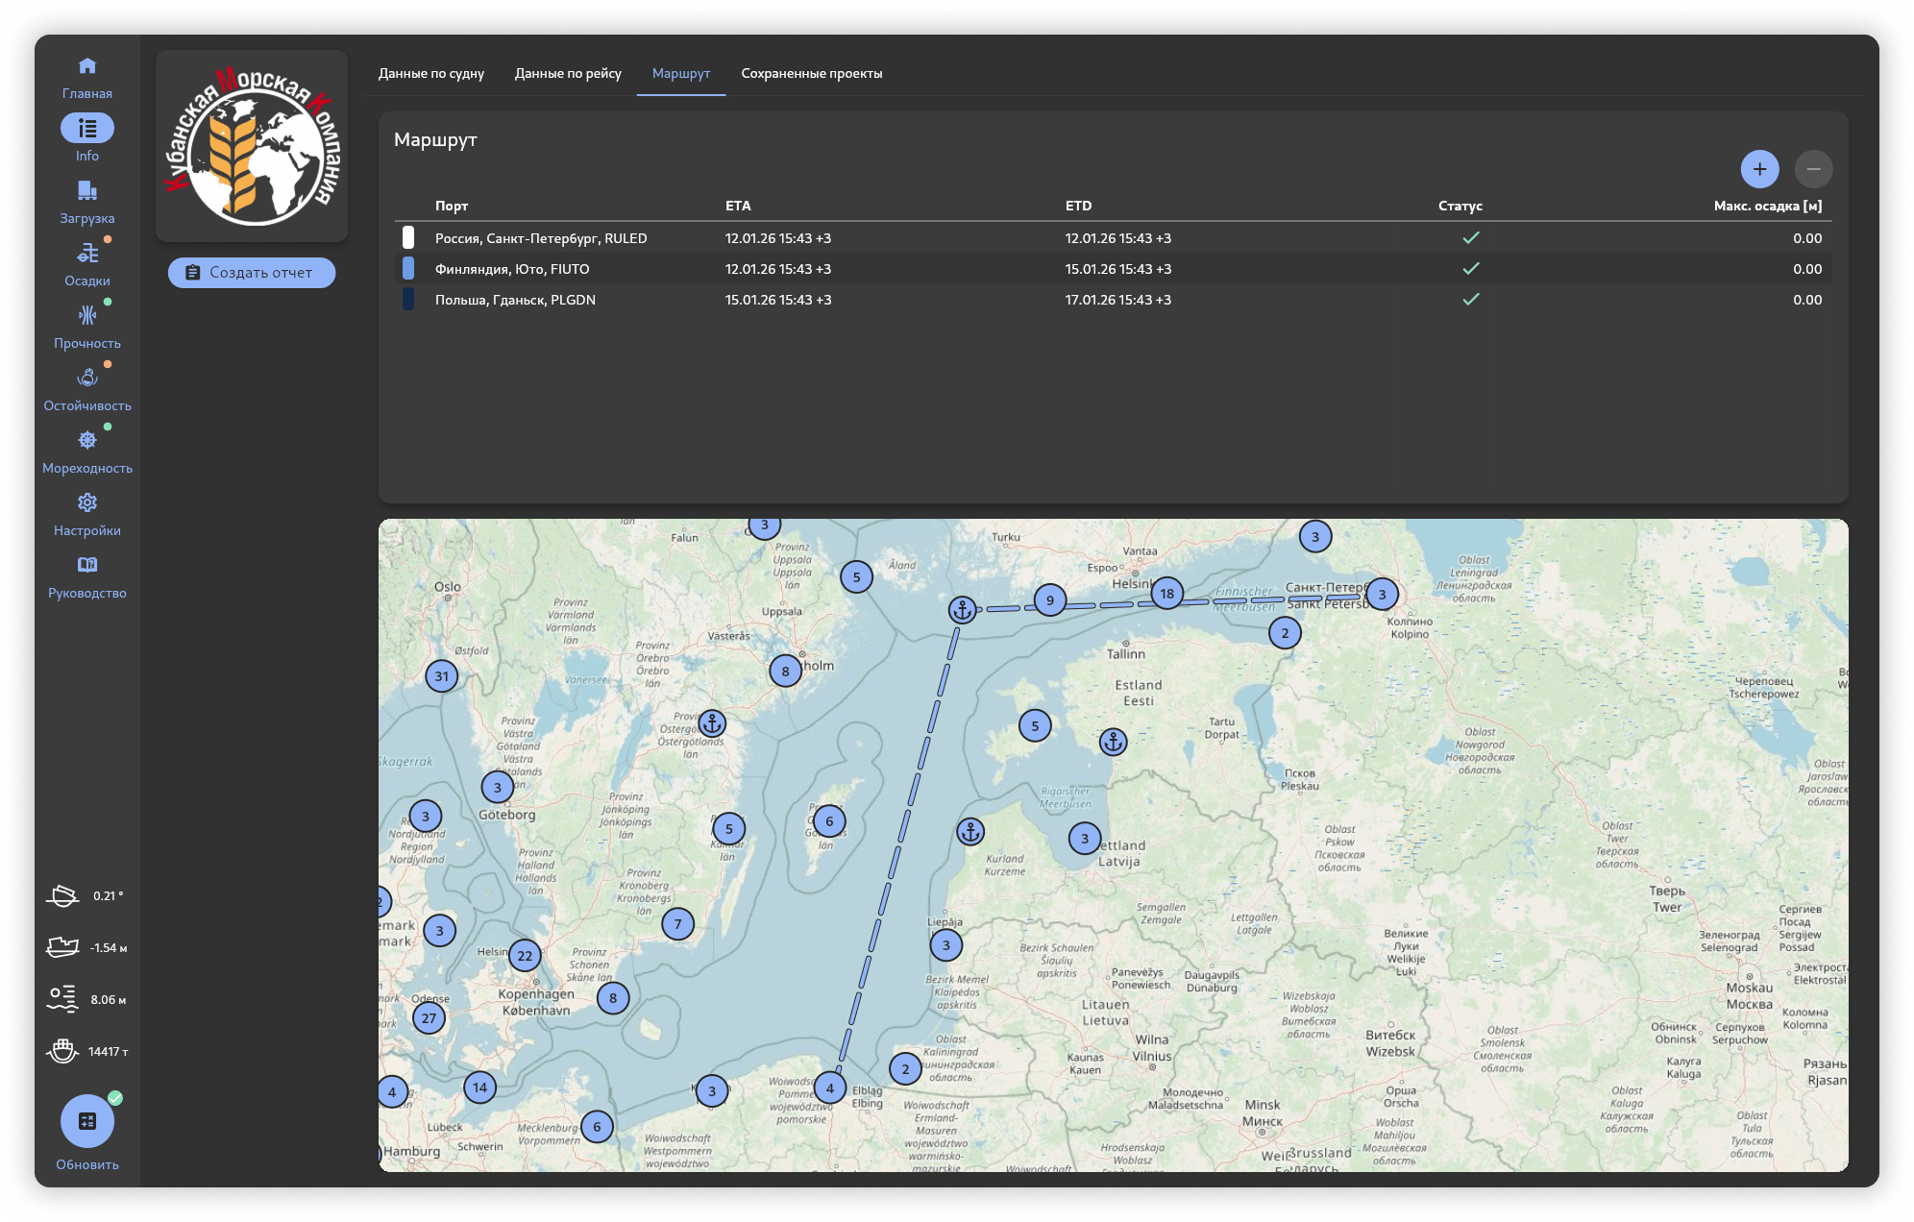
Task: Click light blue swatch for Юто port
Action: 408,269
